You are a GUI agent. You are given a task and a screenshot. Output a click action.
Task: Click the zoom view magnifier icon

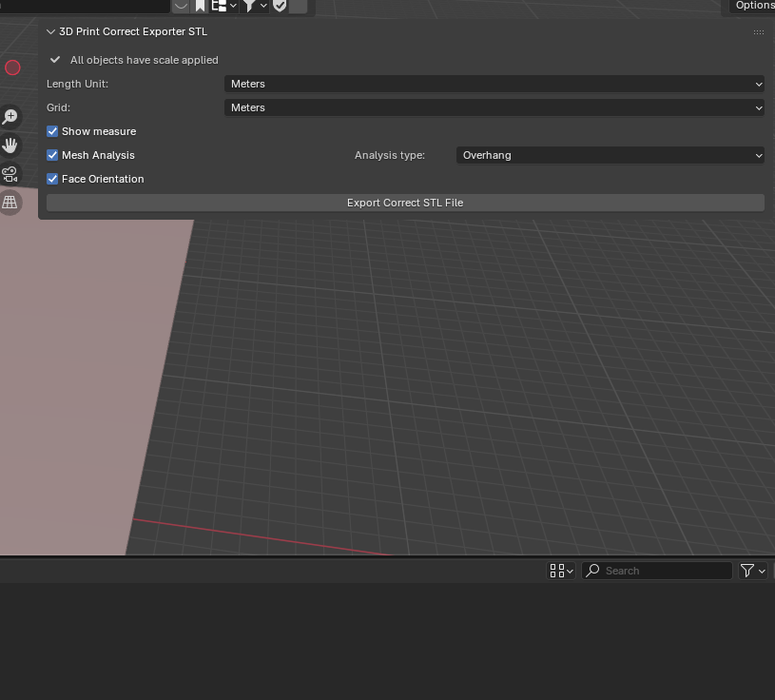pyautogui.click(x=10, y=117)
